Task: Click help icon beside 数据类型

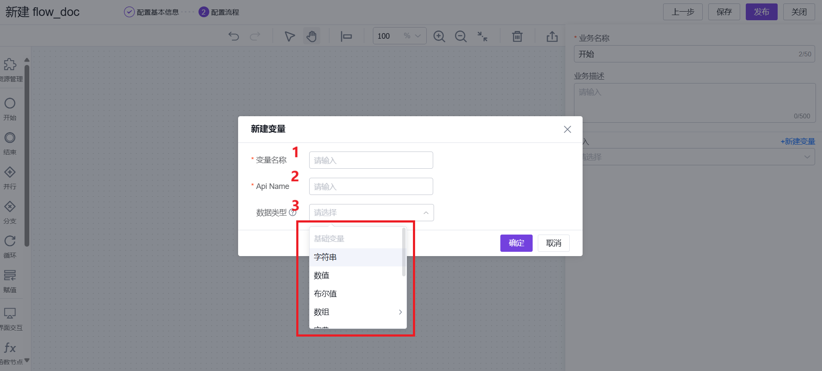Action: pyautogui.click(x=293, y=213)
